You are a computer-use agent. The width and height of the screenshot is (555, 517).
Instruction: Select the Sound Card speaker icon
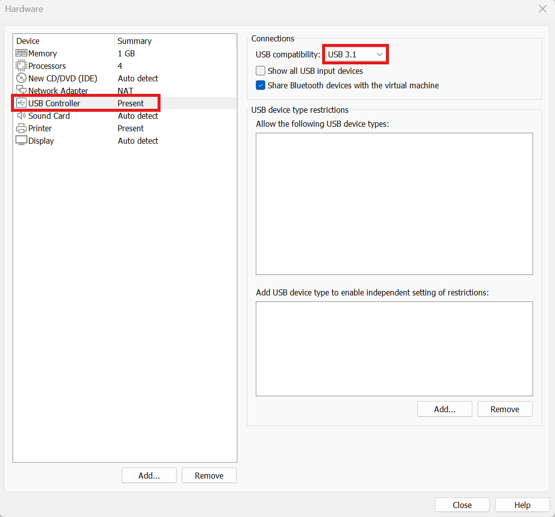pos(21,116)
